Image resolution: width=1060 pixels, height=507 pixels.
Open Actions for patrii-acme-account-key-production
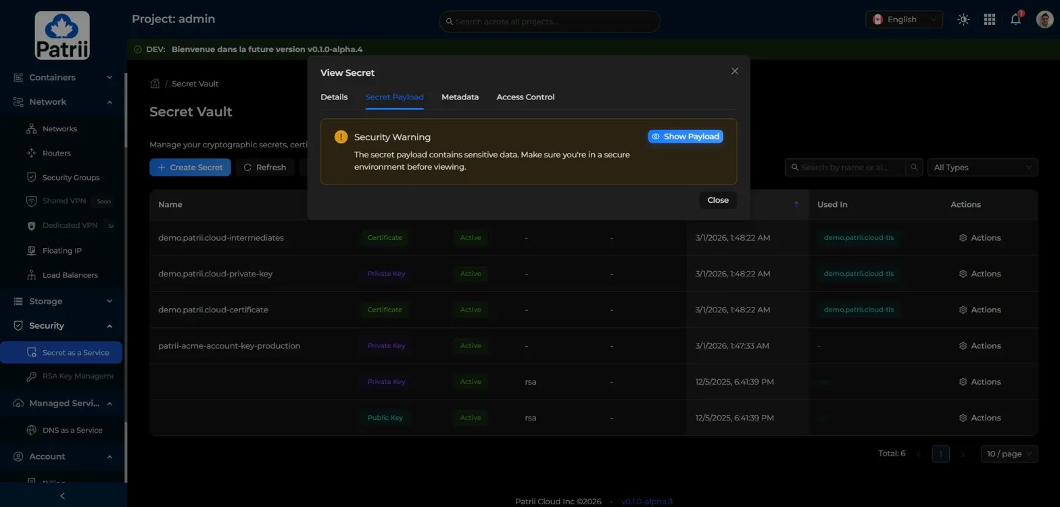click(x=980, y=345)
